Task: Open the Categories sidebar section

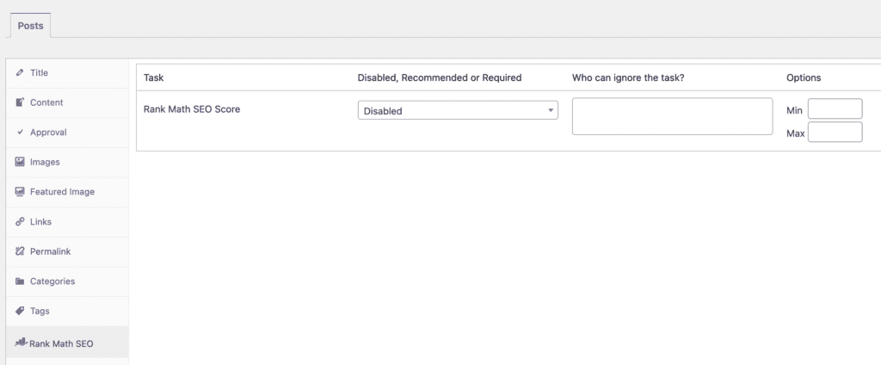Action: pos(52,281)
